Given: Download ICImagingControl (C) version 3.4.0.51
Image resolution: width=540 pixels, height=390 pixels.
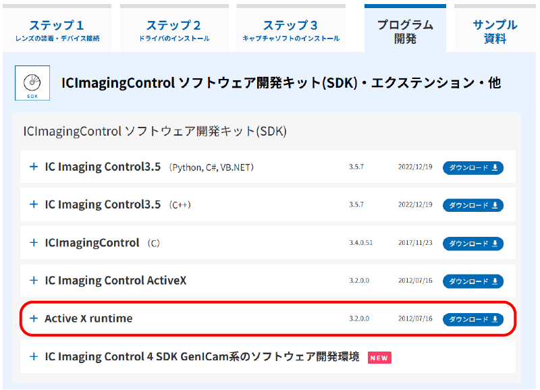Looking at the screenshot, I should click(473, 243).
